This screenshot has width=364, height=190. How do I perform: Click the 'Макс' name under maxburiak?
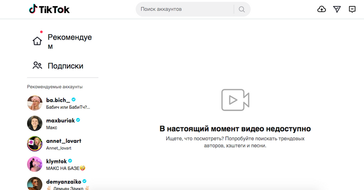click(52, 128)
